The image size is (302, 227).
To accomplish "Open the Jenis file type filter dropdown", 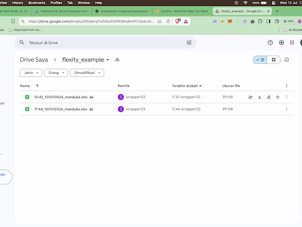I will coord(31,73).
